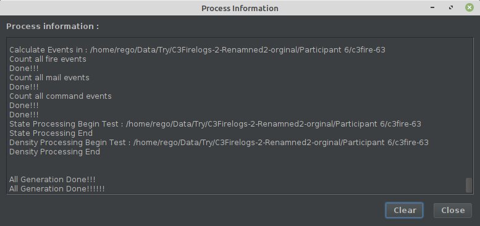Click the 'State Processing End' log line
The image size is (480, 226).
(51, 133)
